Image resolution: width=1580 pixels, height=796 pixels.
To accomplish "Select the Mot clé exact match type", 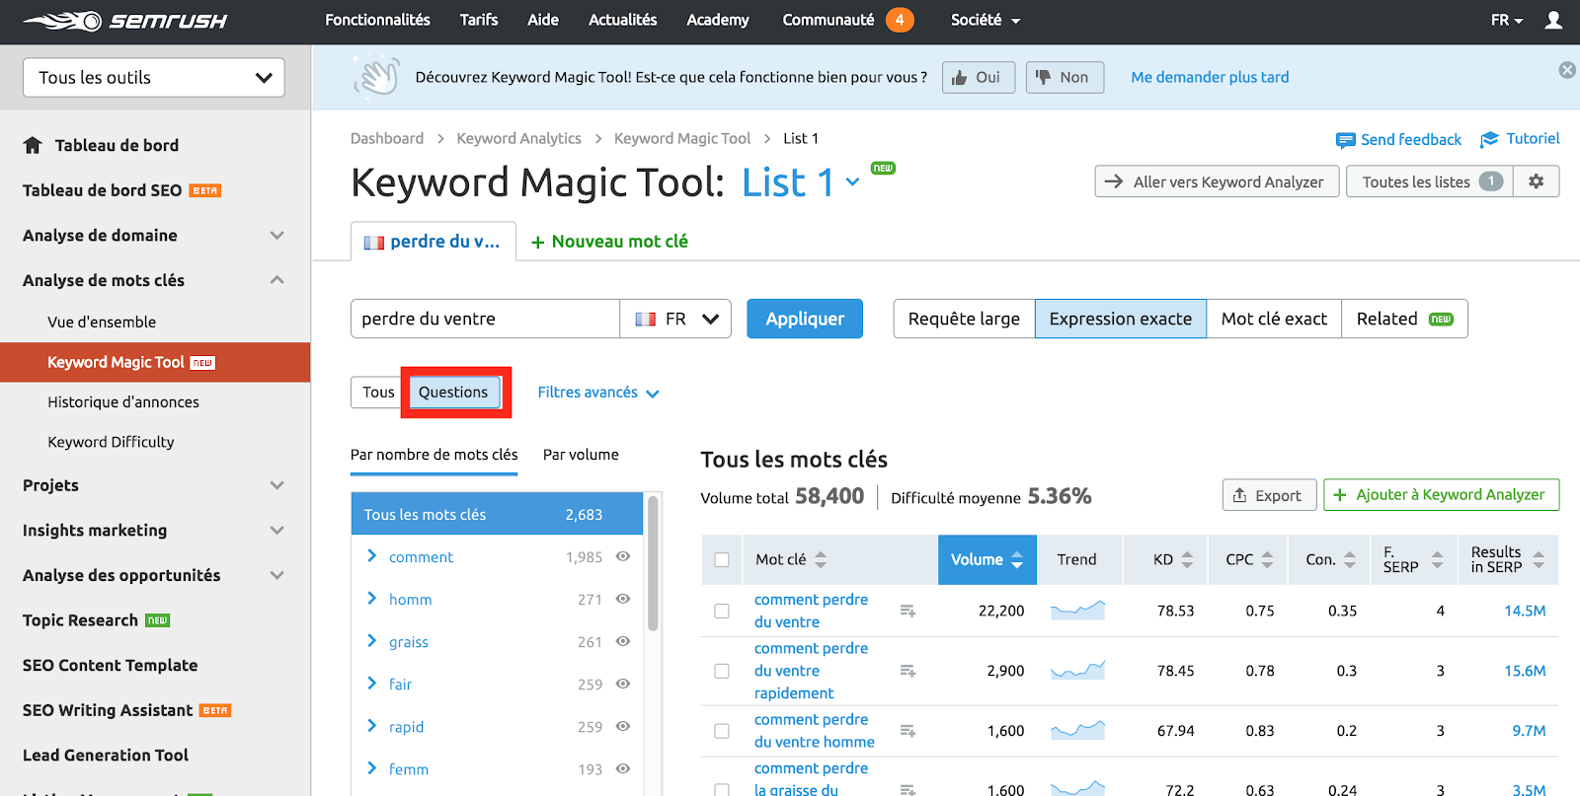I will coord(1274,319).
